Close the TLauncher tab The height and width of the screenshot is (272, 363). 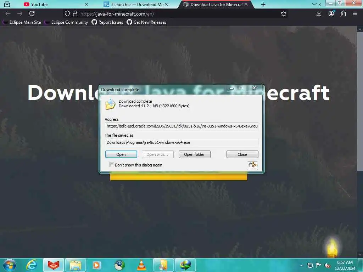[166, 4]
